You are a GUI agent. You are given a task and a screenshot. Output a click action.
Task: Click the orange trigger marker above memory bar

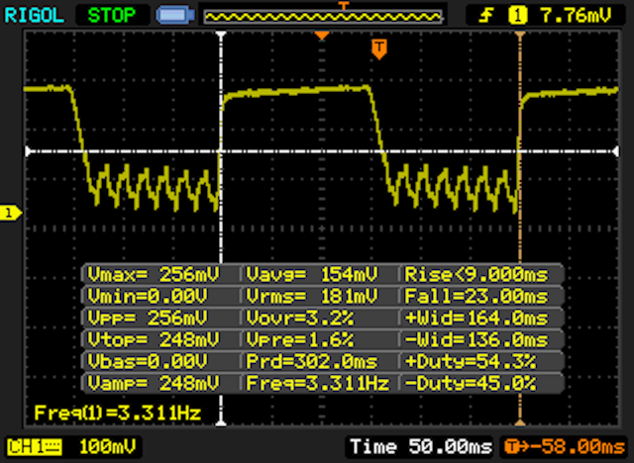pyautogui.click(x=344, y=5)
